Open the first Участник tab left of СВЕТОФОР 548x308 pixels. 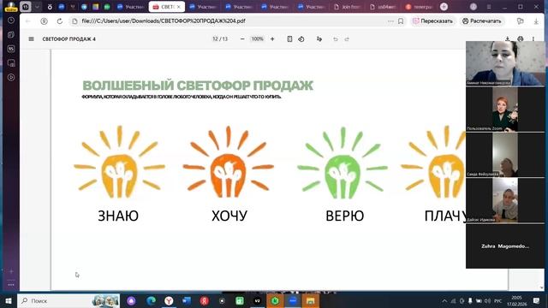[131, 7]
